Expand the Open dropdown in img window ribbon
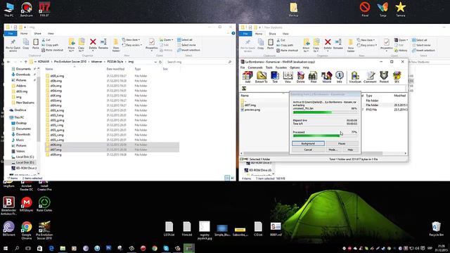The width and height of the screenshot is (450, 253). click(167, 40)
